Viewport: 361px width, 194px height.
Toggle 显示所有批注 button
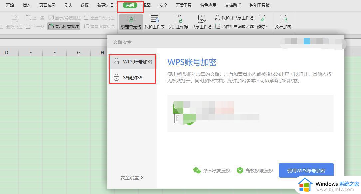coord(64,26)
